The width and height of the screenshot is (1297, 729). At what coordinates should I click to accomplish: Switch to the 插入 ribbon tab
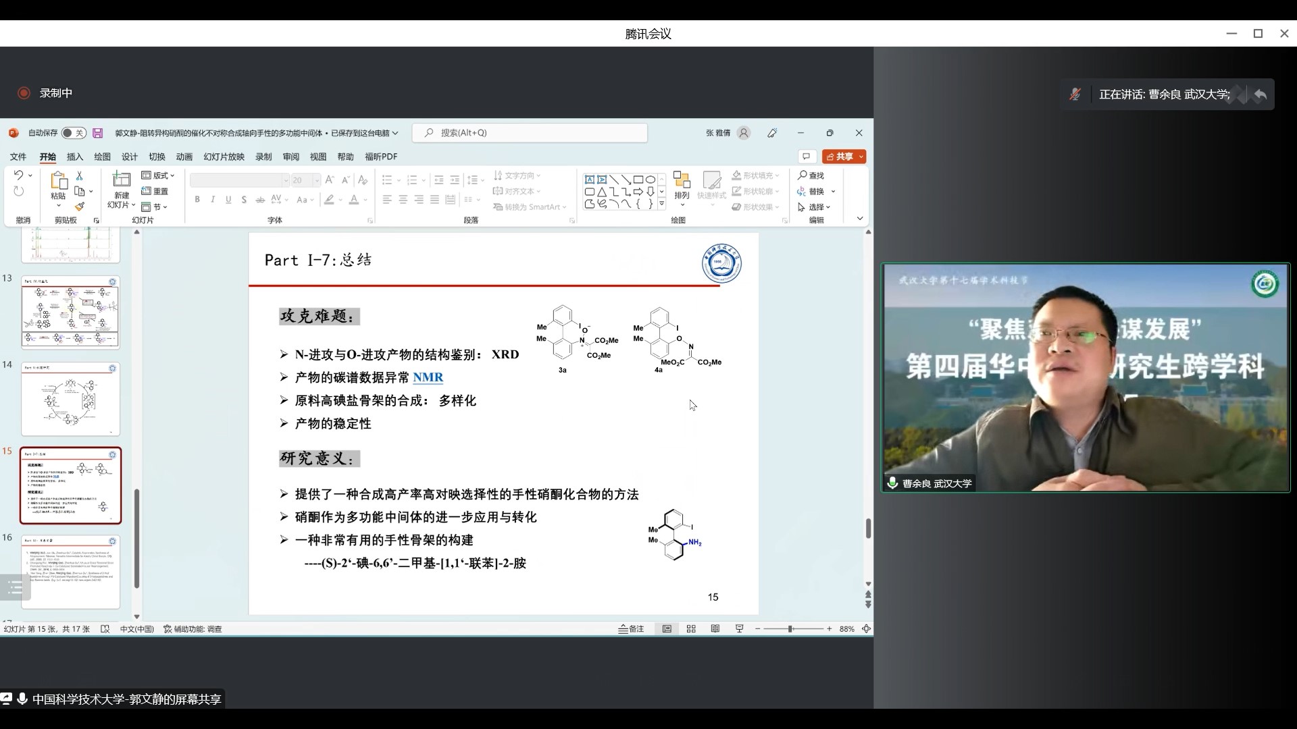pos(74,157)
